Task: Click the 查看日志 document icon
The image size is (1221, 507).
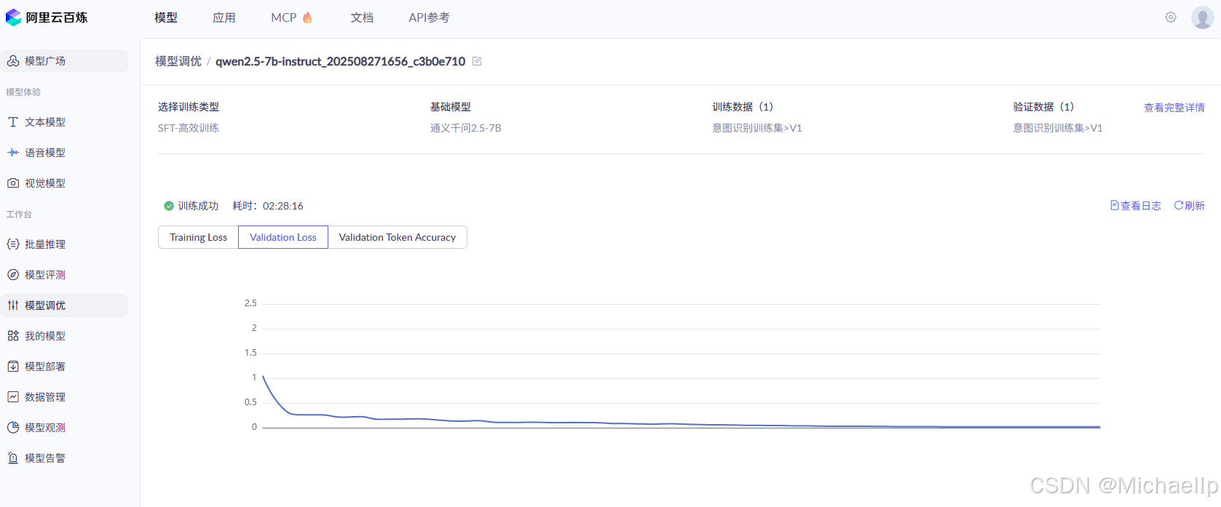Action: (x=1114, y=206)
